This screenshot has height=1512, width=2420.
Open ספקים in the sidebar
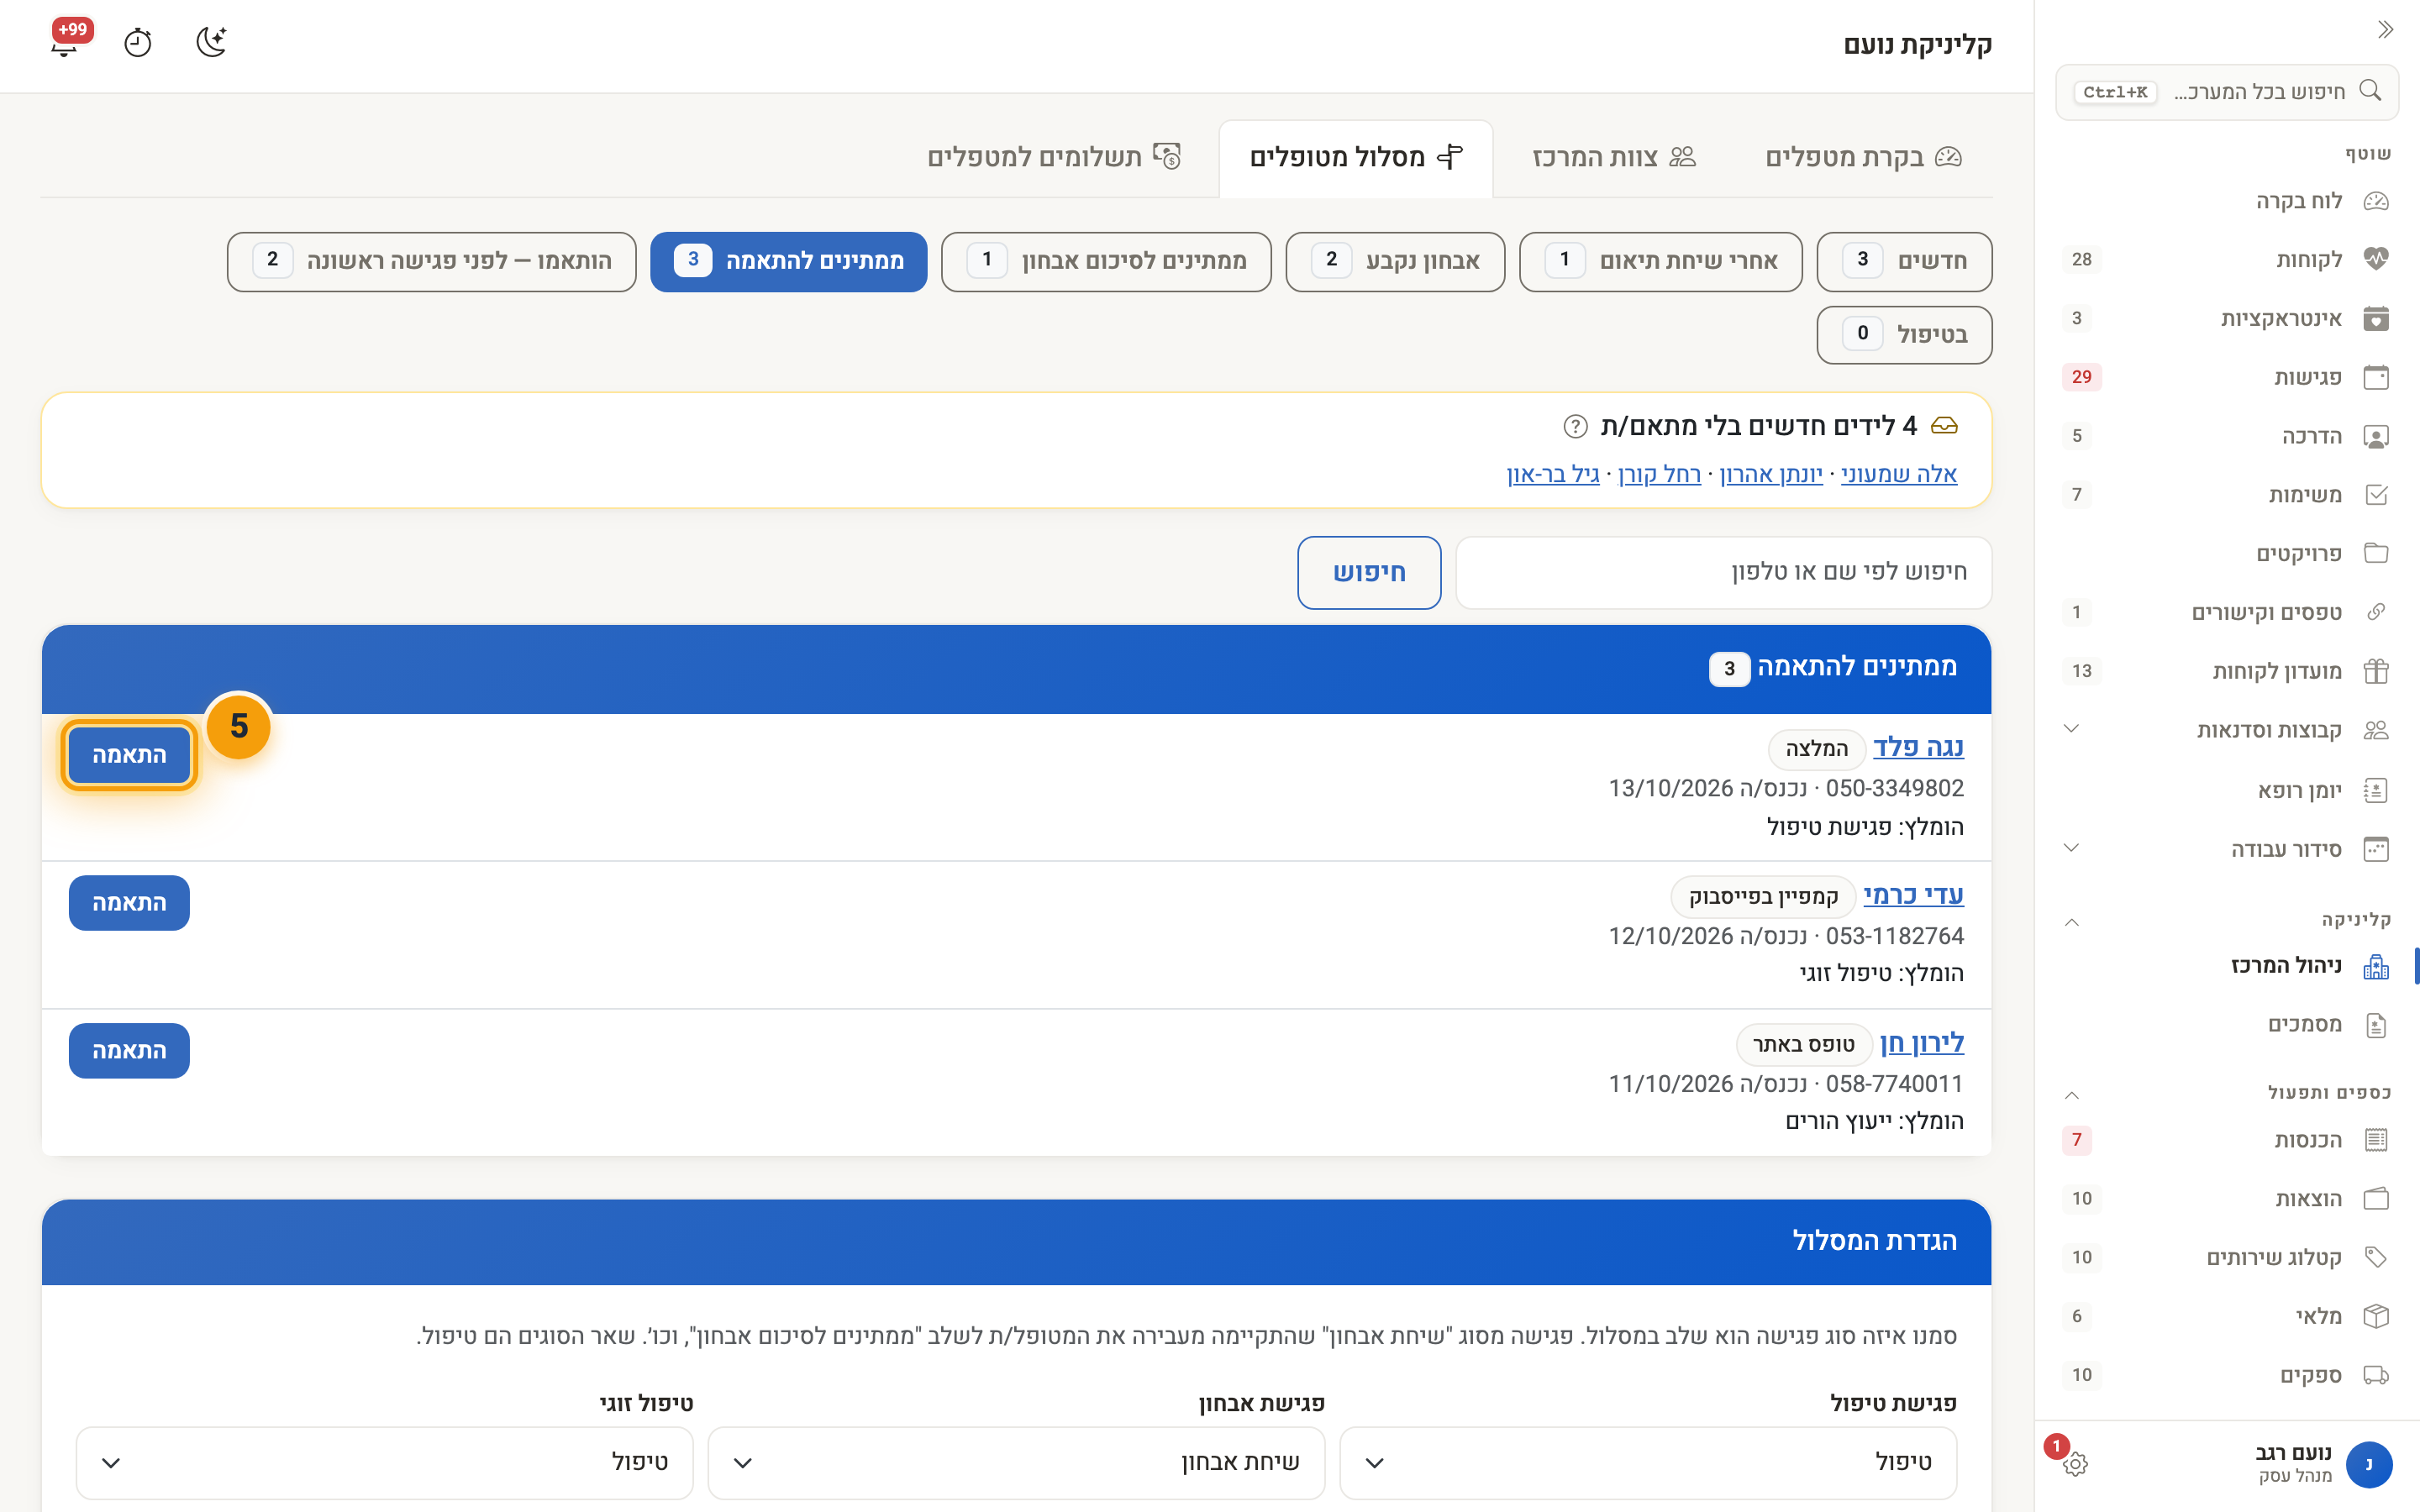(2226, 1375)
